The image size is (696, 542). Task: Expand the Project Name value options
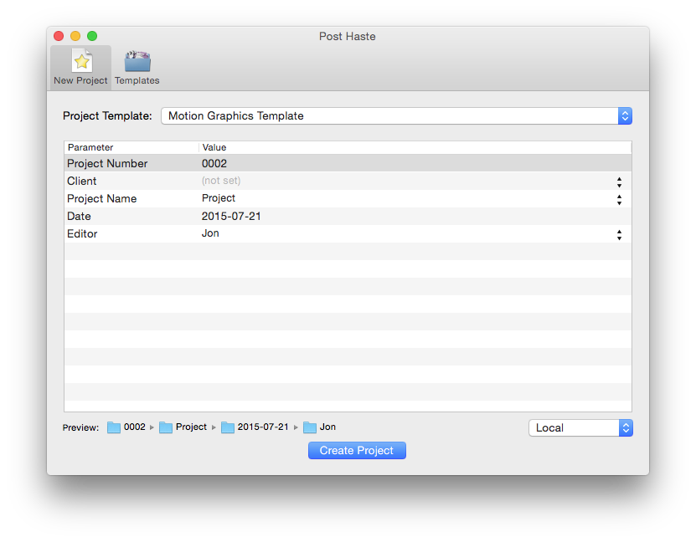coord(619,199)
